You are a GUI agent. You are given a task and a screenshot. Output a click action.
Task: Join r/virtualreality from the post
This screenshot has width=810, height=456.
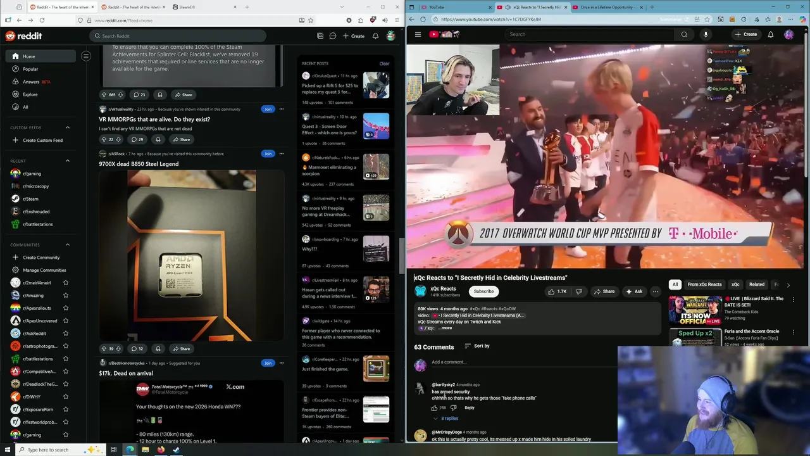point(268,109)
